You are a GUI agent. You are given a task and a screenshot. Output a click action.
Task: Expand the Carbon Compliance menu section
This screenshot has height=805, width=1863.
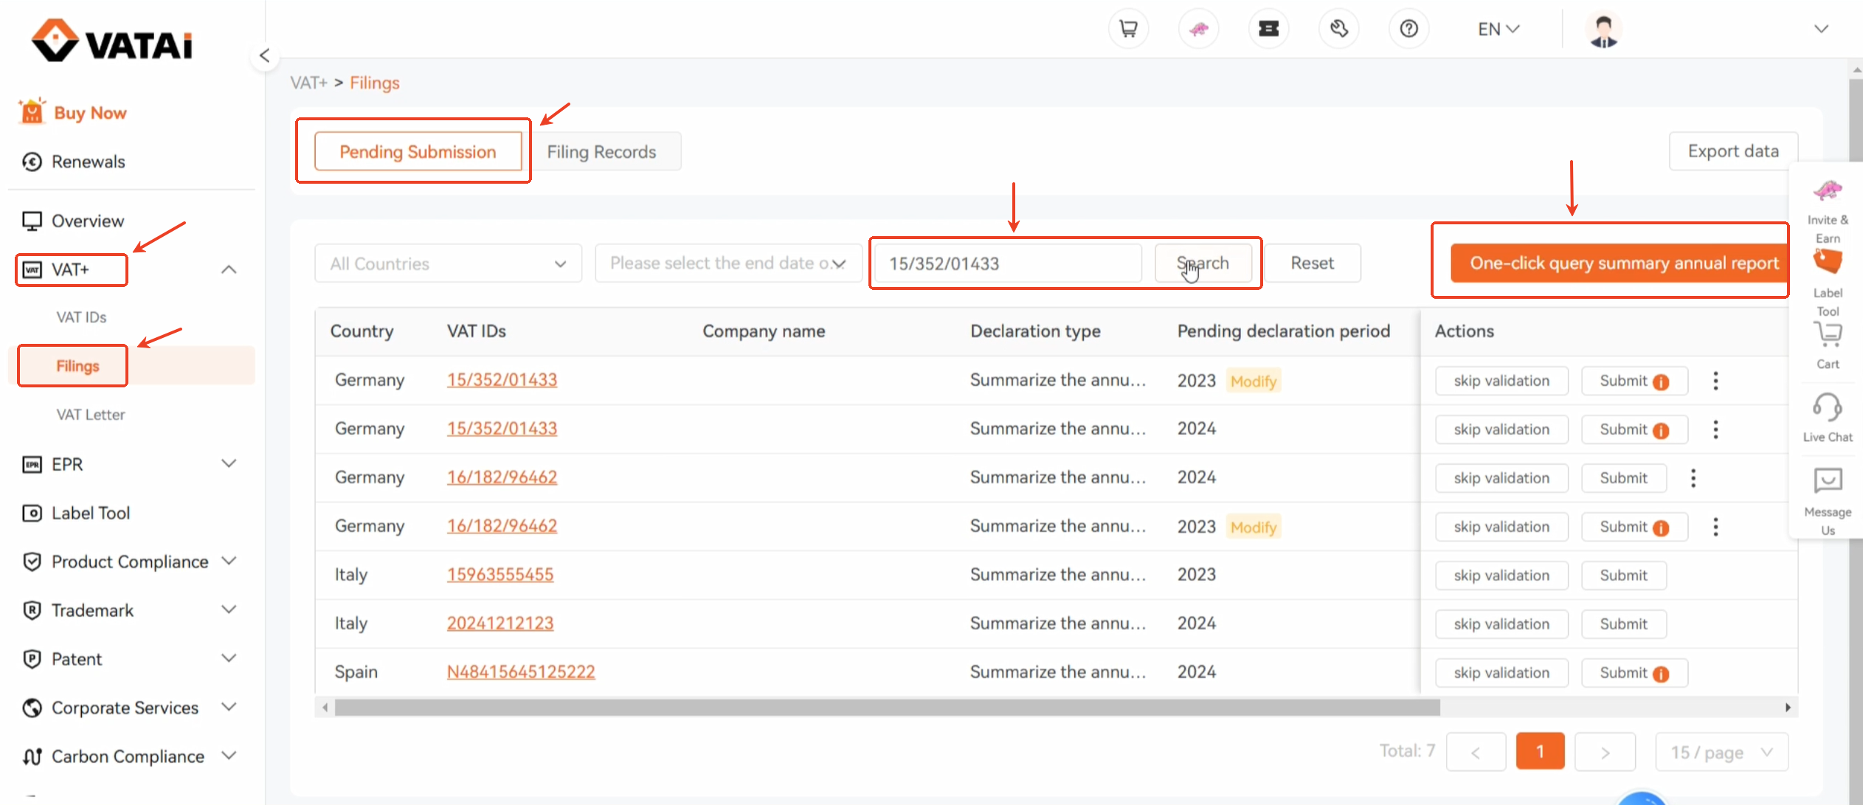click(x=229, y=756)
